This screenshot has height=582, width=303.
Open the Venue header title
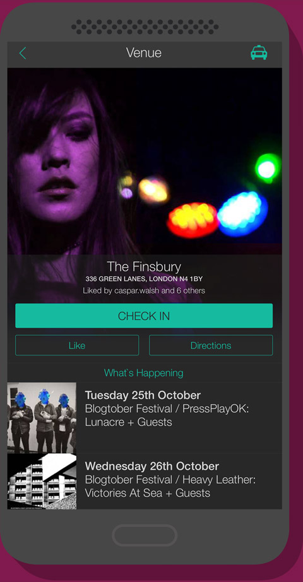[x=144, y=52]
